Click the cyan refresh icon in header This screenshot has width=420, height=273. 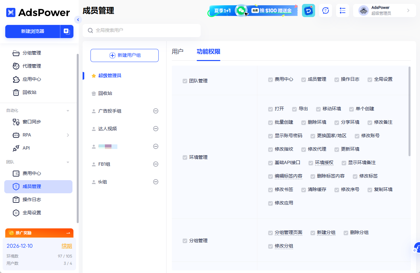(309, 10)
